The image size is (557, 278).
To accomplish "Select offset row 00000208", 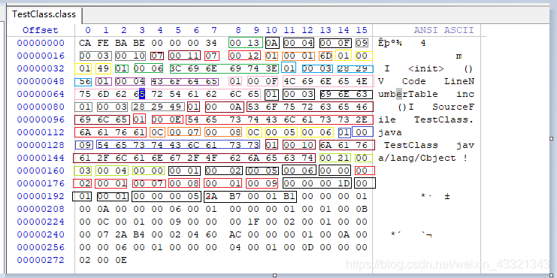I will (41, 209).
